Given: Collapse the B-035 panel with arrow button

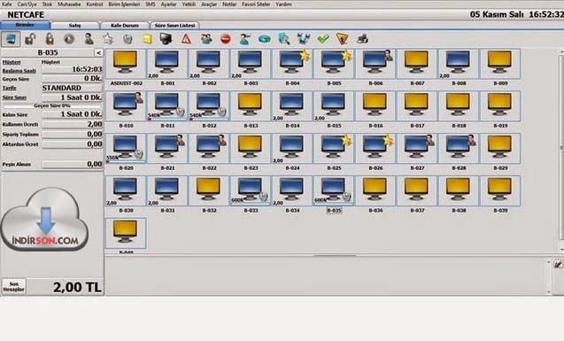Looking at the screenshot, I should pos(98,53).
